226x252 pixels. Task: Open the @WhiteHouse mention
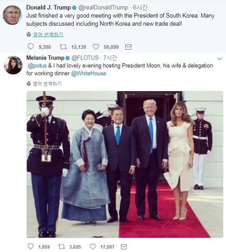click(x=89, y=74)
